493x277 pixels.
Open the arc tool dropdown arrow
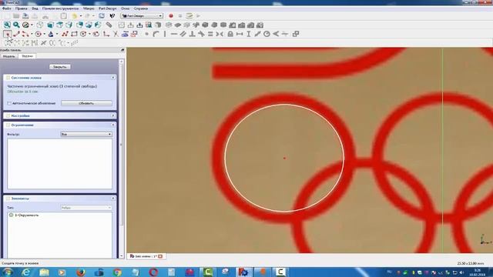[32, 34]
